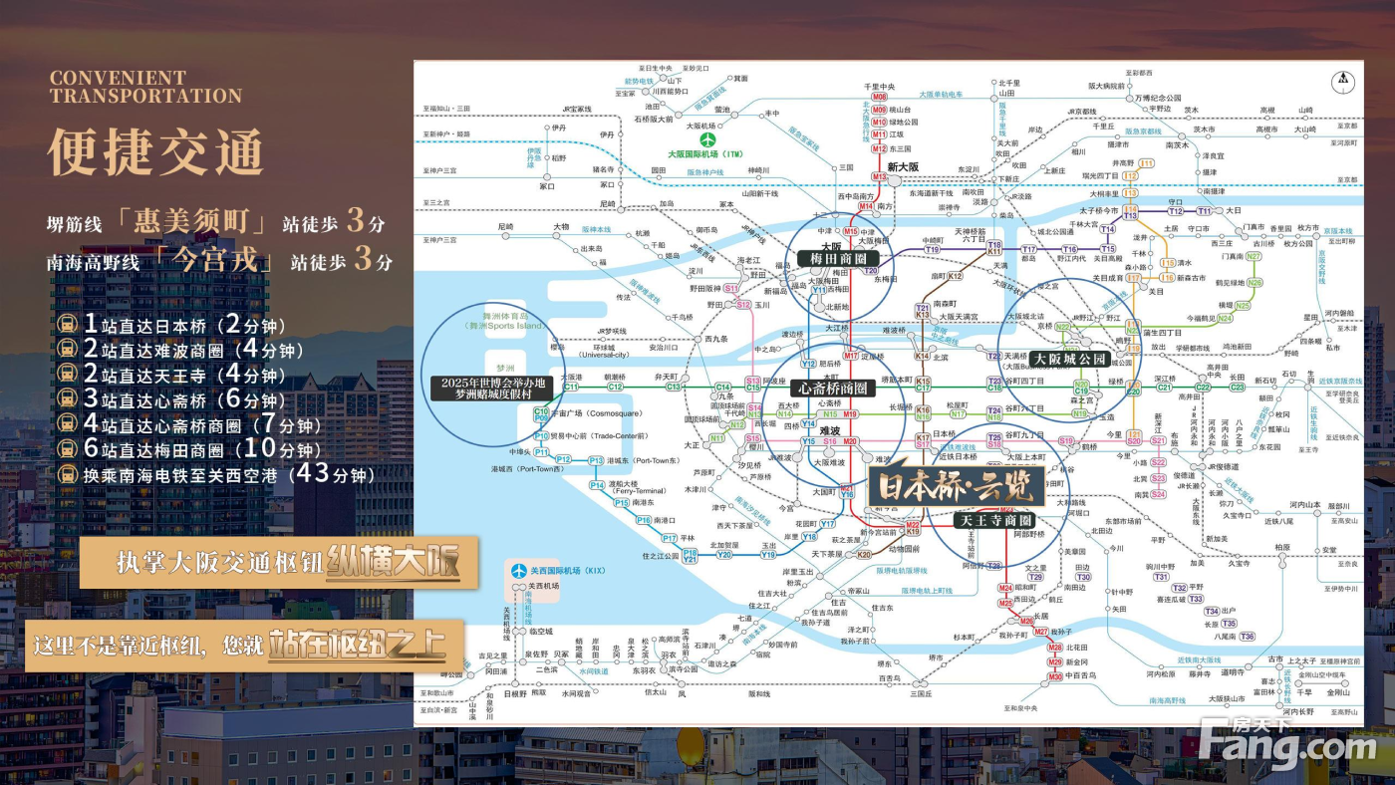Click the 纵横大阪 banner text
The image size is (1395, 785).
(x=395, y=564)
